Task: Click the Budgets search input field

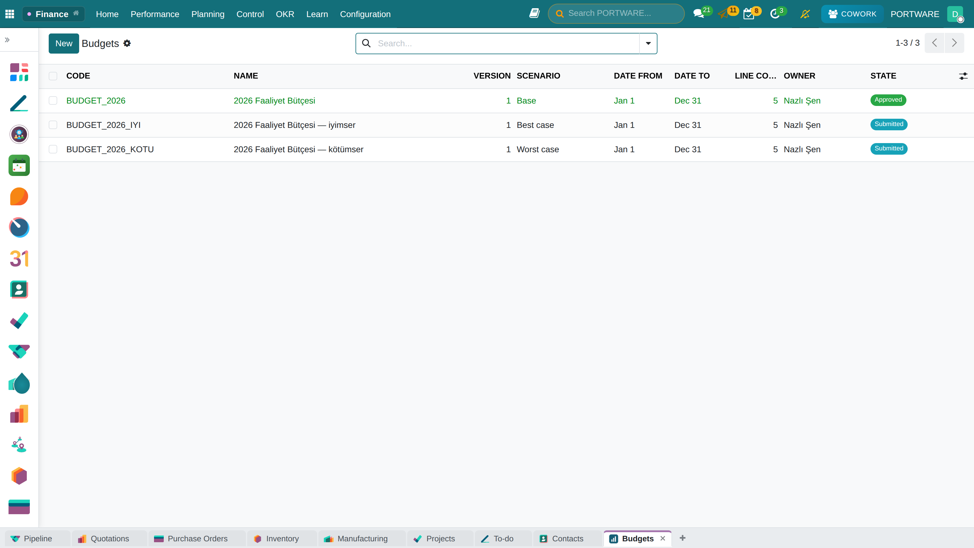Action: pos(506,44)
